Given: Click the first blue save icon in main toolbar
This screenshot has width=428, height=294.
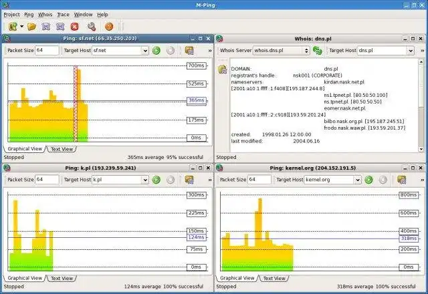Looking at the screenshot, I should coord(46,27).
